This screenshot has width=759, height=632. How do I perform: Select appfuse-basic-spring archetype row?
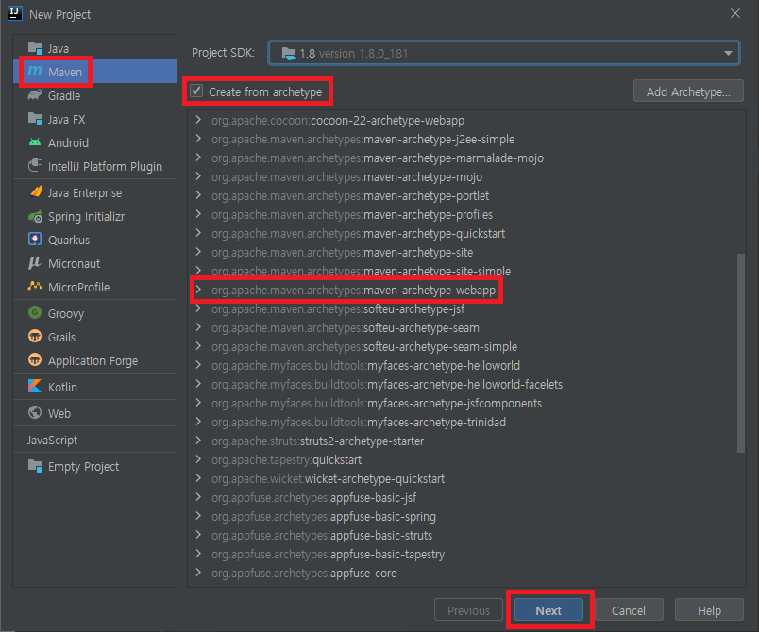pos(466,516)
